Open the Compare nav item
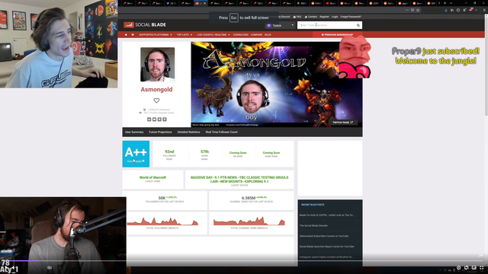 (x=256, y=35)
